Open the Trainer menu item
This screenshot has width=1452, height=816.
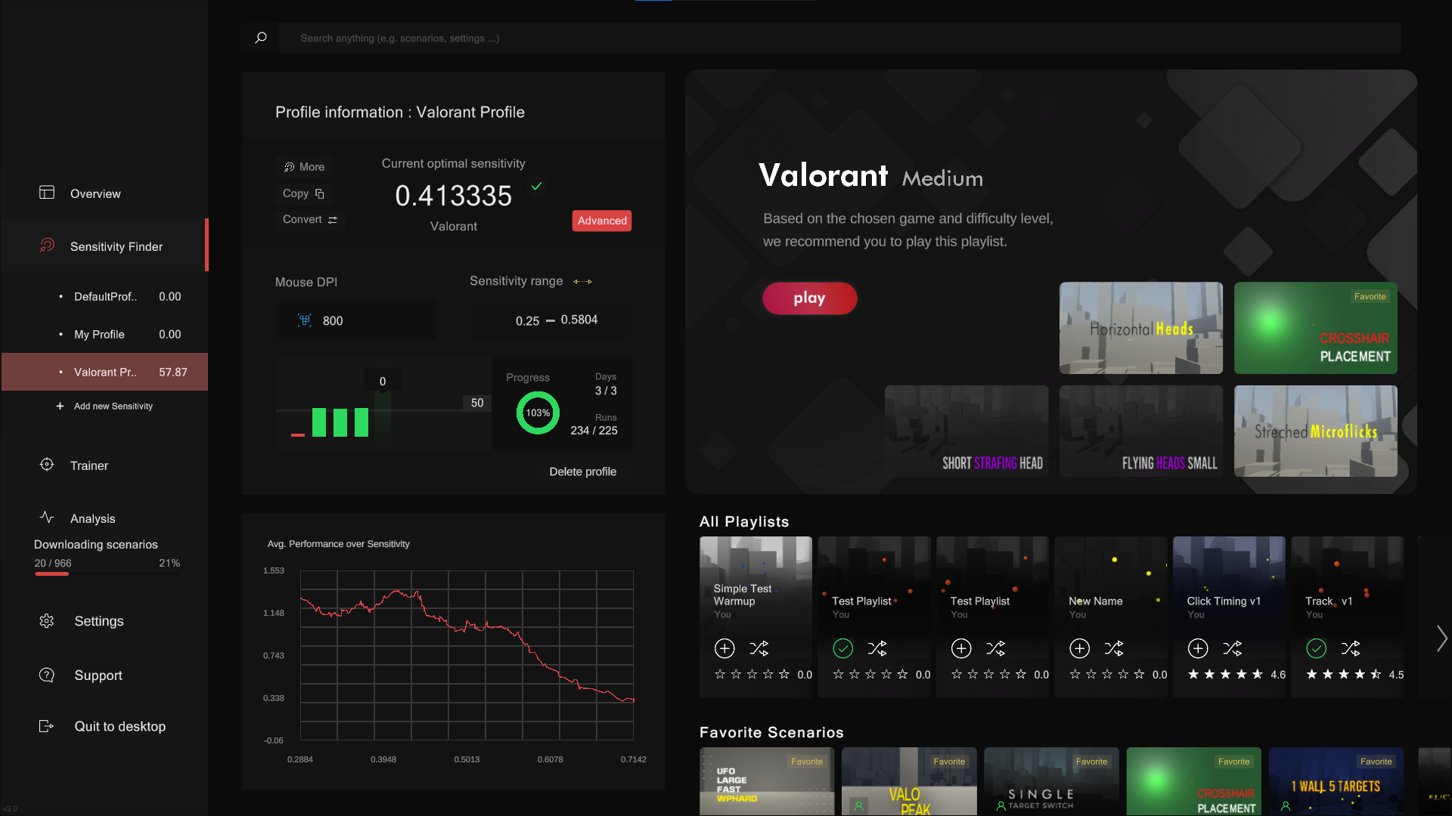point(89,466)
